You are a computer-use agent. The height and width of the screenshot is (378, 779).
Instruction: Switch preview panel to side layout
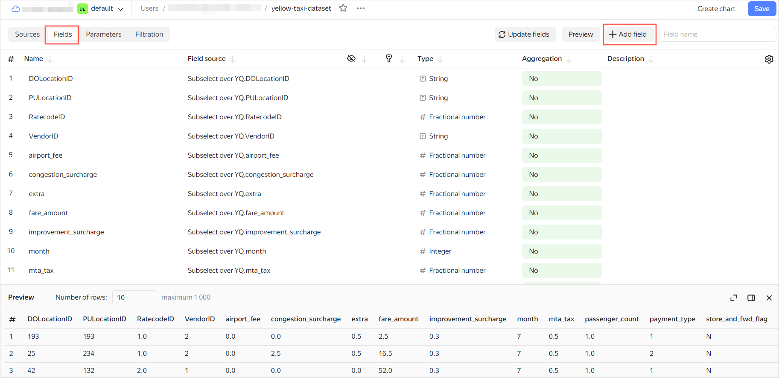751,298
